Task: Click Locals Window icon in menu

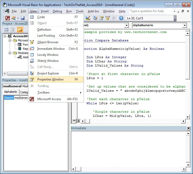Action: (32, 55)
